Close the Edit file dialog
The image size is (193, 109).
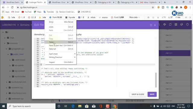point(155,25)
